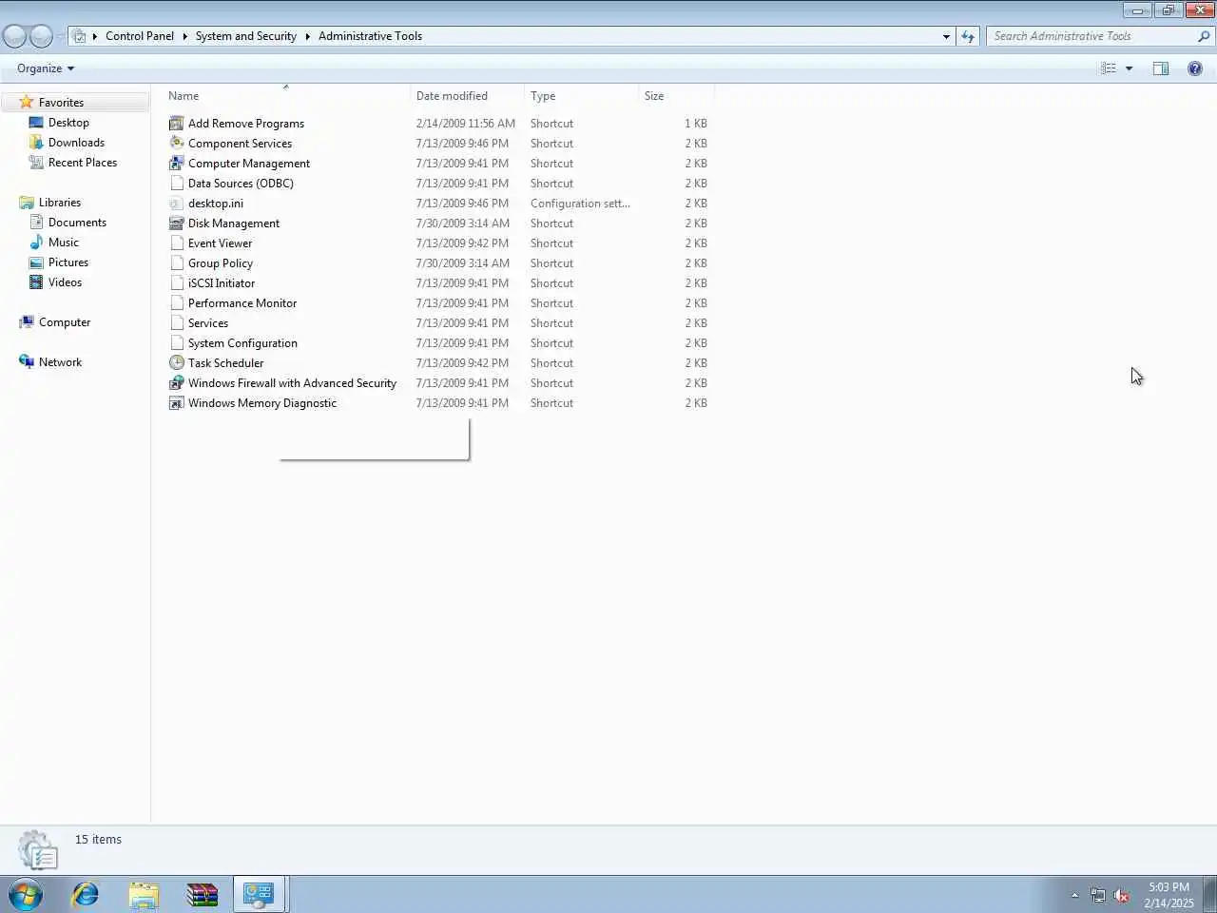The image size is (1217, 913).
Task: Select the iSCSI Initiator entry
Action: pyautogui.click(x=222, y=283)
